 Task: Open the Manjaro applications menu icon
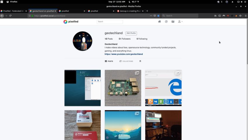(2, 2)
